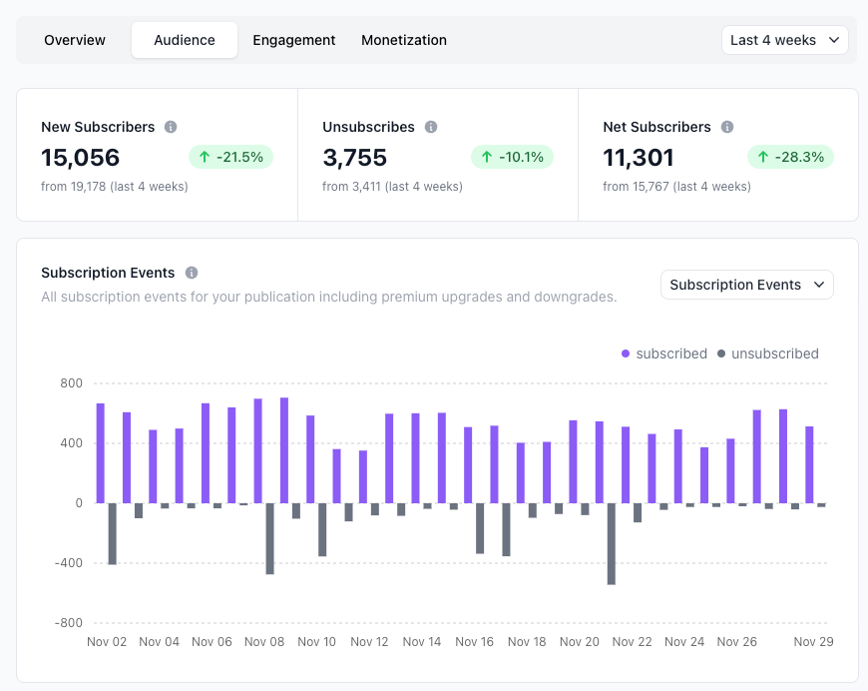
Task: Click the info icon beside Unsubscribes
Action: point(431,127)
